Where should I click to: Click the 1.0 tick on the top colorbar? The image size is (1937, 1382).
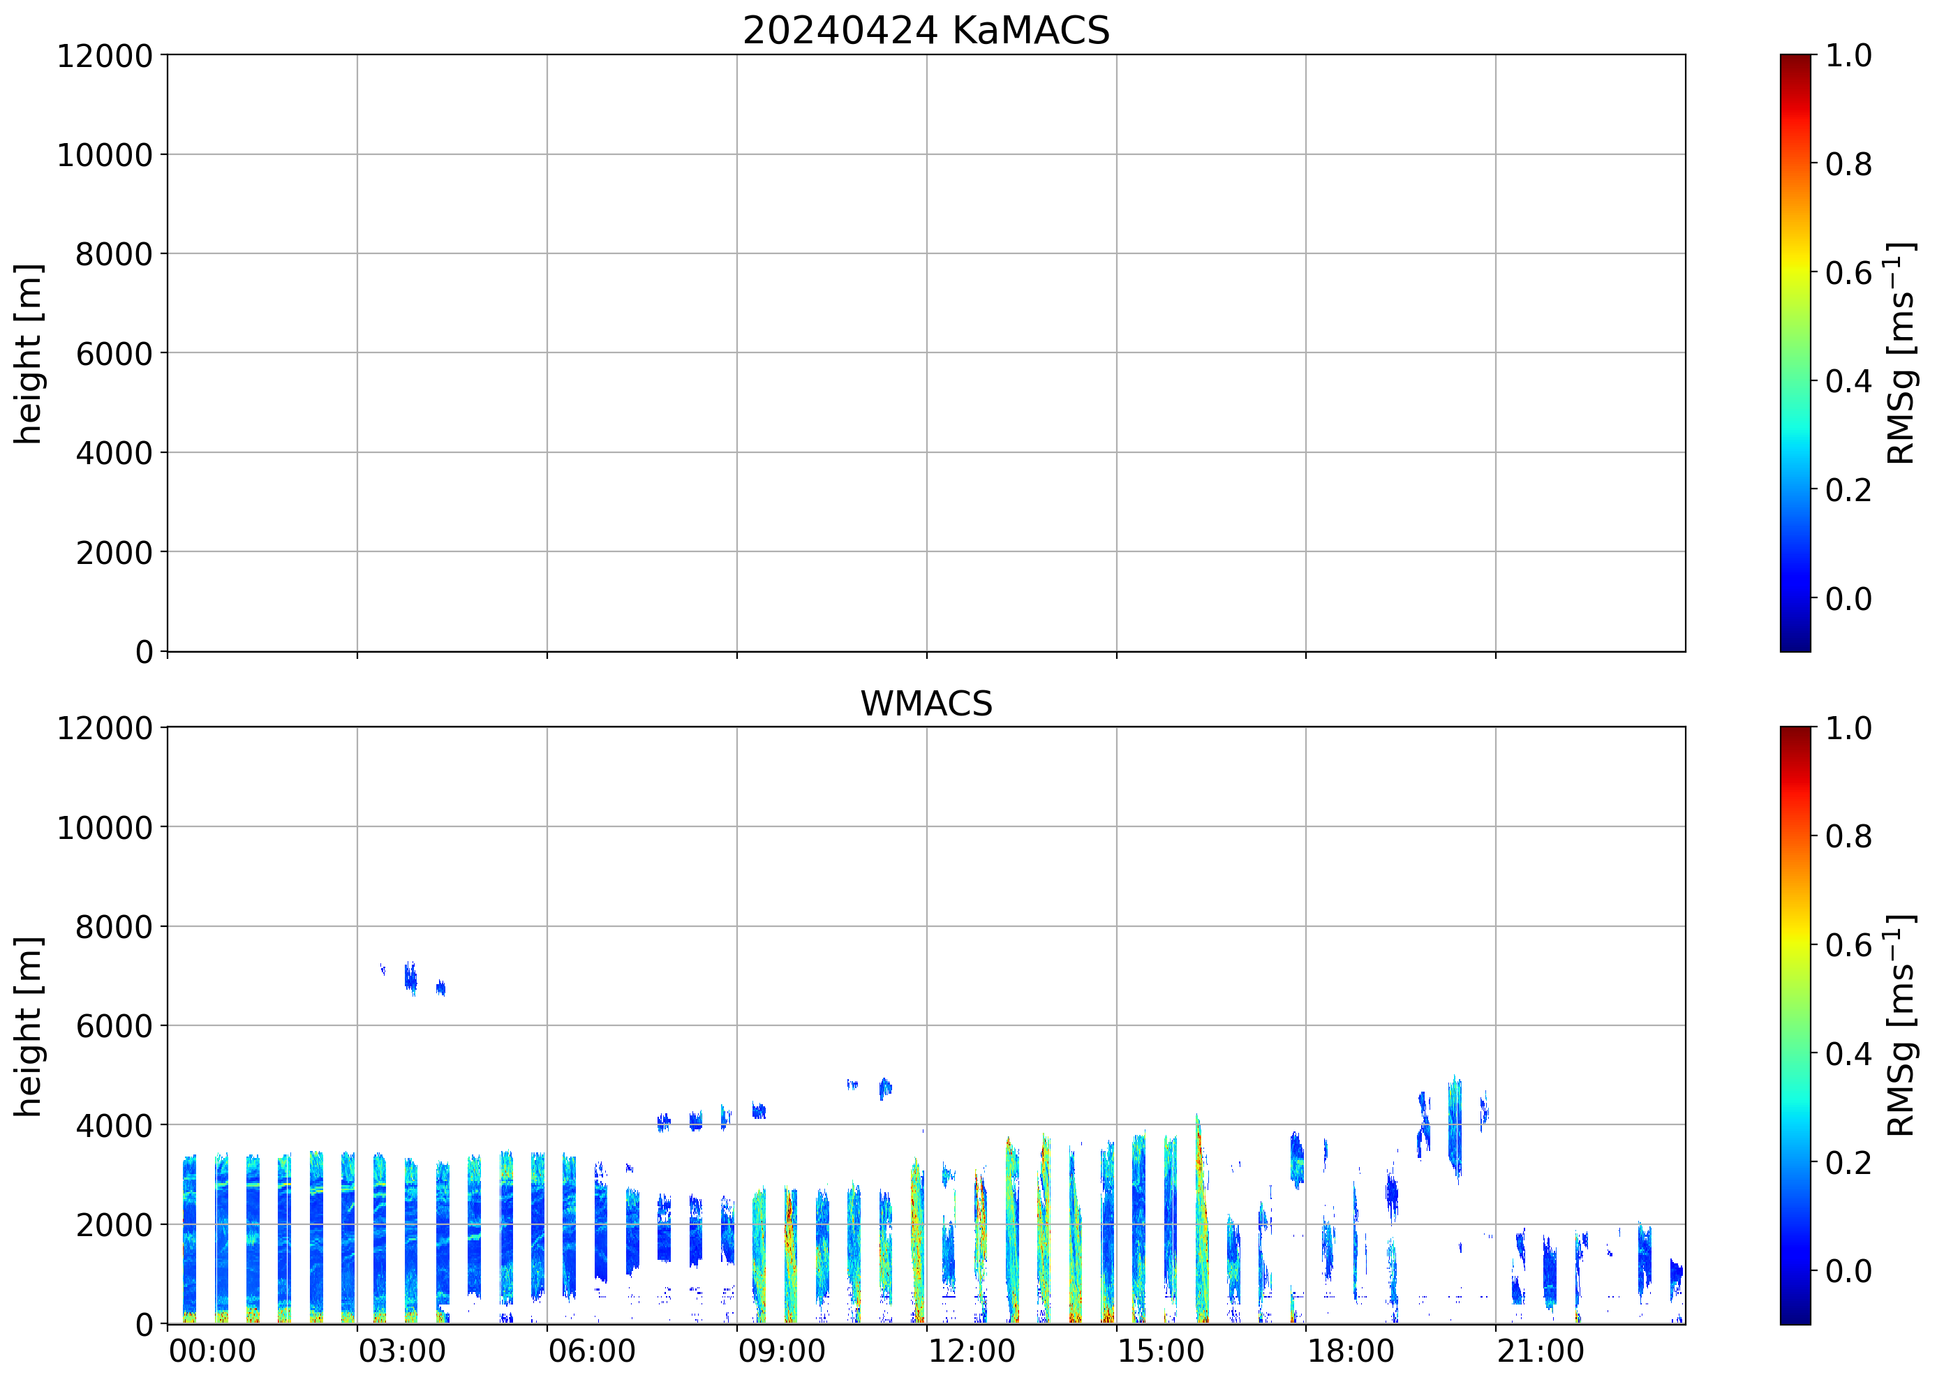coord(1848,56)
